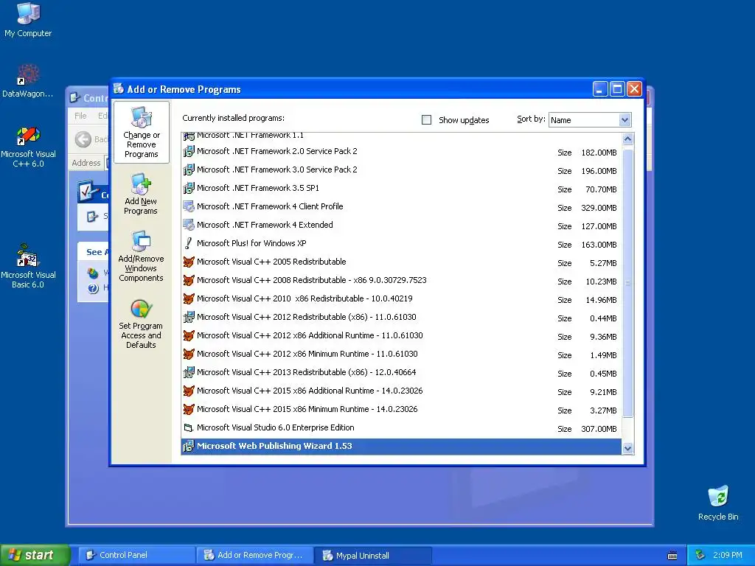Click the 307.00MB size value
Image resolution: width=755 pixels, height=566 pixels.
pyautogui.click(x=599, y=429)
